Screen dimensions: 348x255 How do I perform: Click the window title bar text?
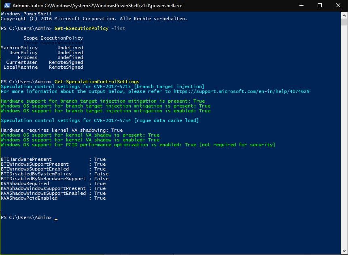click(x=98, y=6)
